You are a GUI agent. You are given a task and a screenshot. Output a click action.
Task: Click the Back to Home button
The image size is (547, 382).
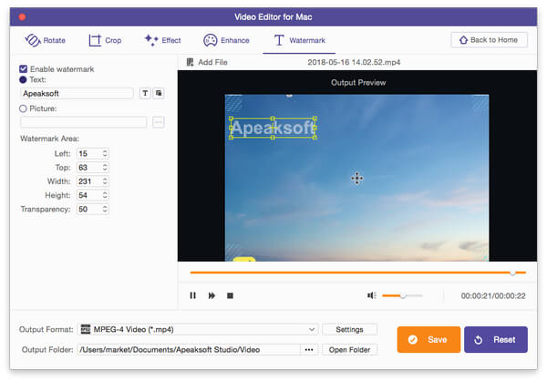[x=489, y=40]
